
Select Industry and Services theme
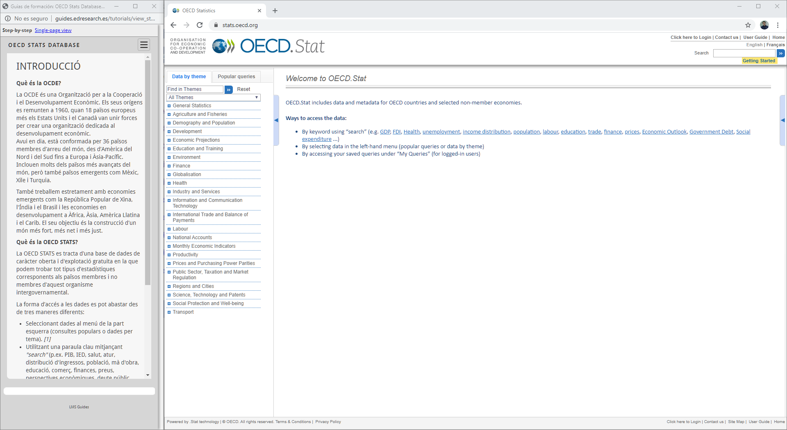(x=196, y=192)
